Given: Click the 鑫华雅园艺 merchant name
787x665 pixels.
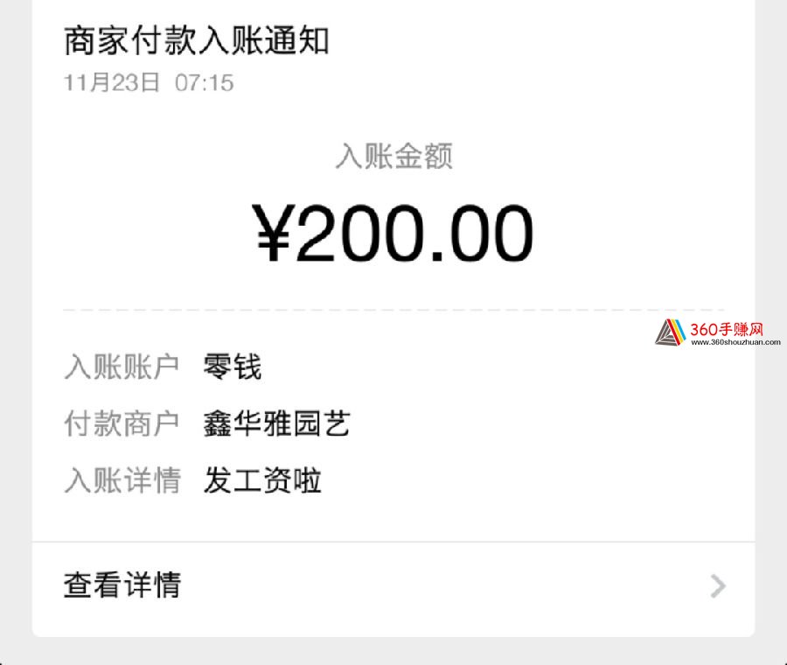Looking at the screenshot, I should coord(276,423).
